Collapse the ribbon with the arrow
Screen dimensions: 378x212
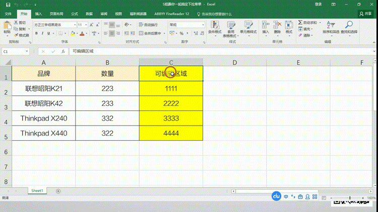[x=374, y=42]
